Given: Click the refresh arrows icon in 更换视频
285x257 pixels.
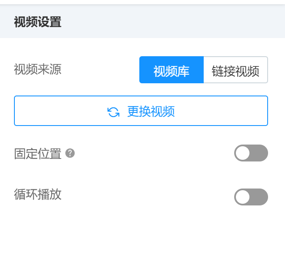Looking at the screenshot, I should 113,112.
